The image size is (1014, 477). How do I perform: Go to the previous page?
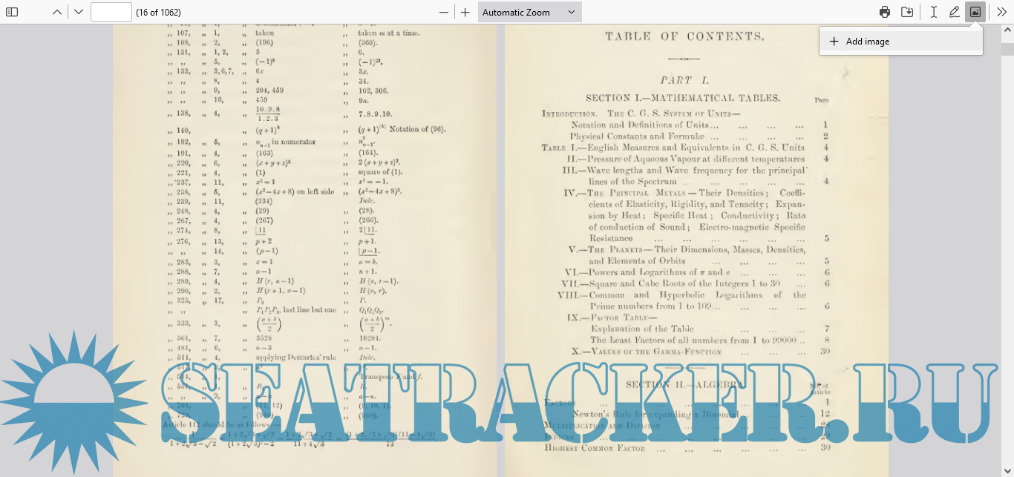57,12
